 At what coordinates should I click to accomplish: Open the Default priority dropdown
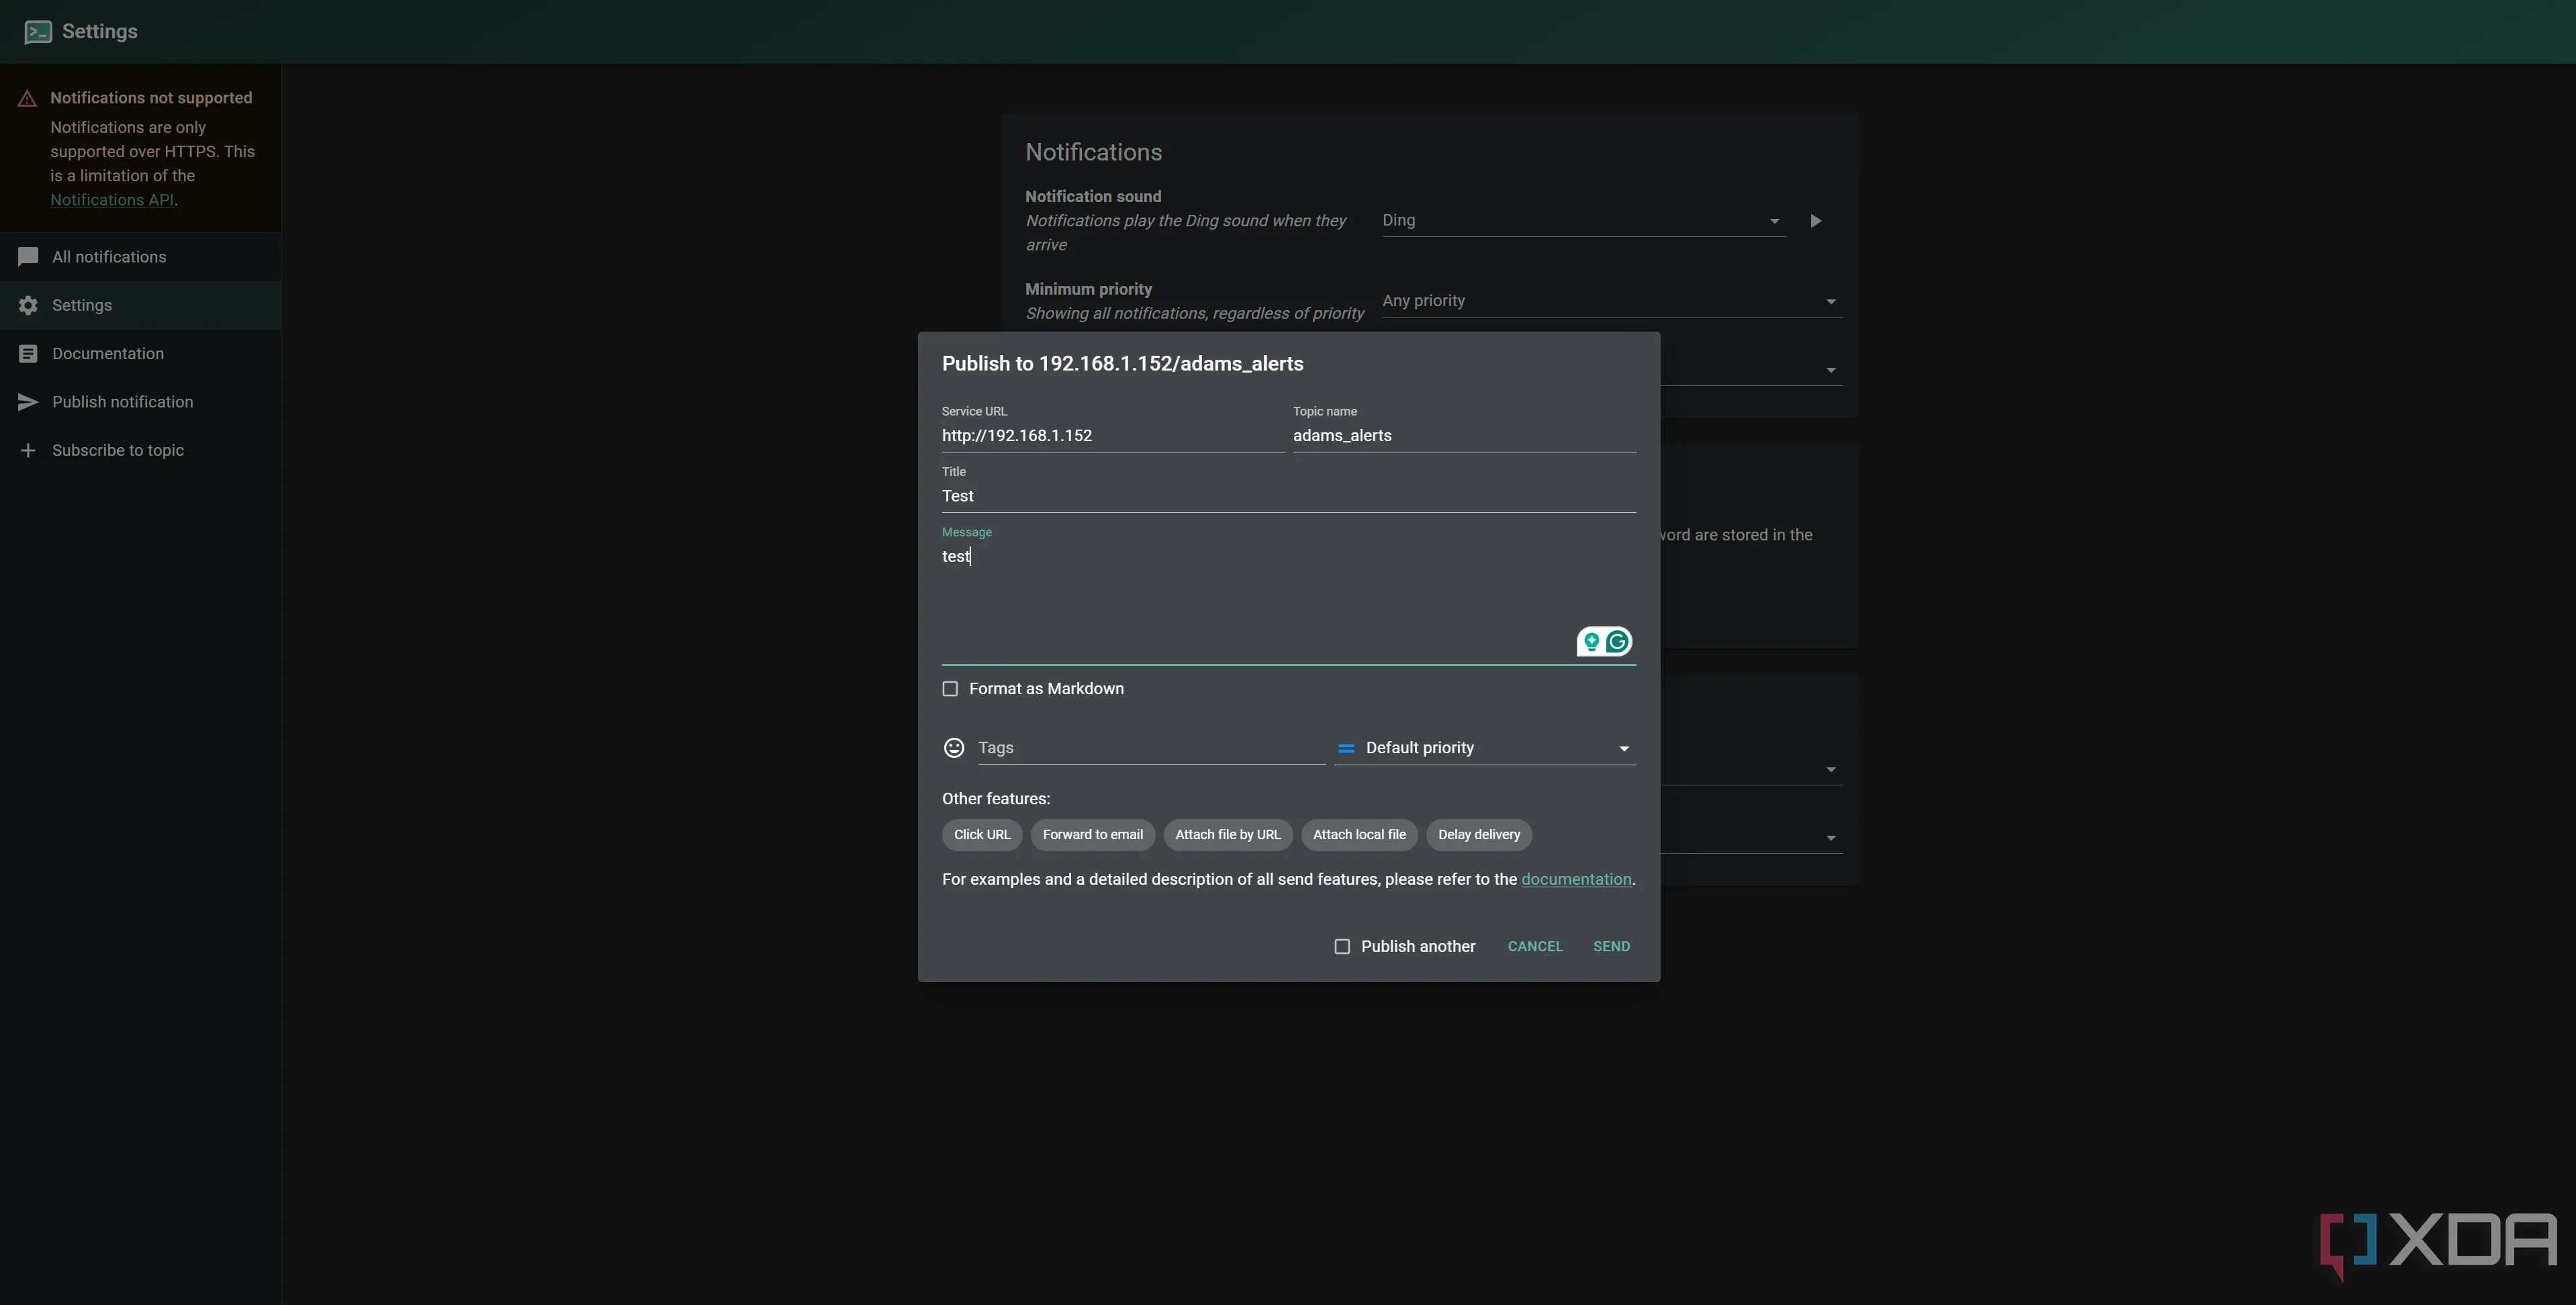pyautogui.click(x=1485, y=748)
